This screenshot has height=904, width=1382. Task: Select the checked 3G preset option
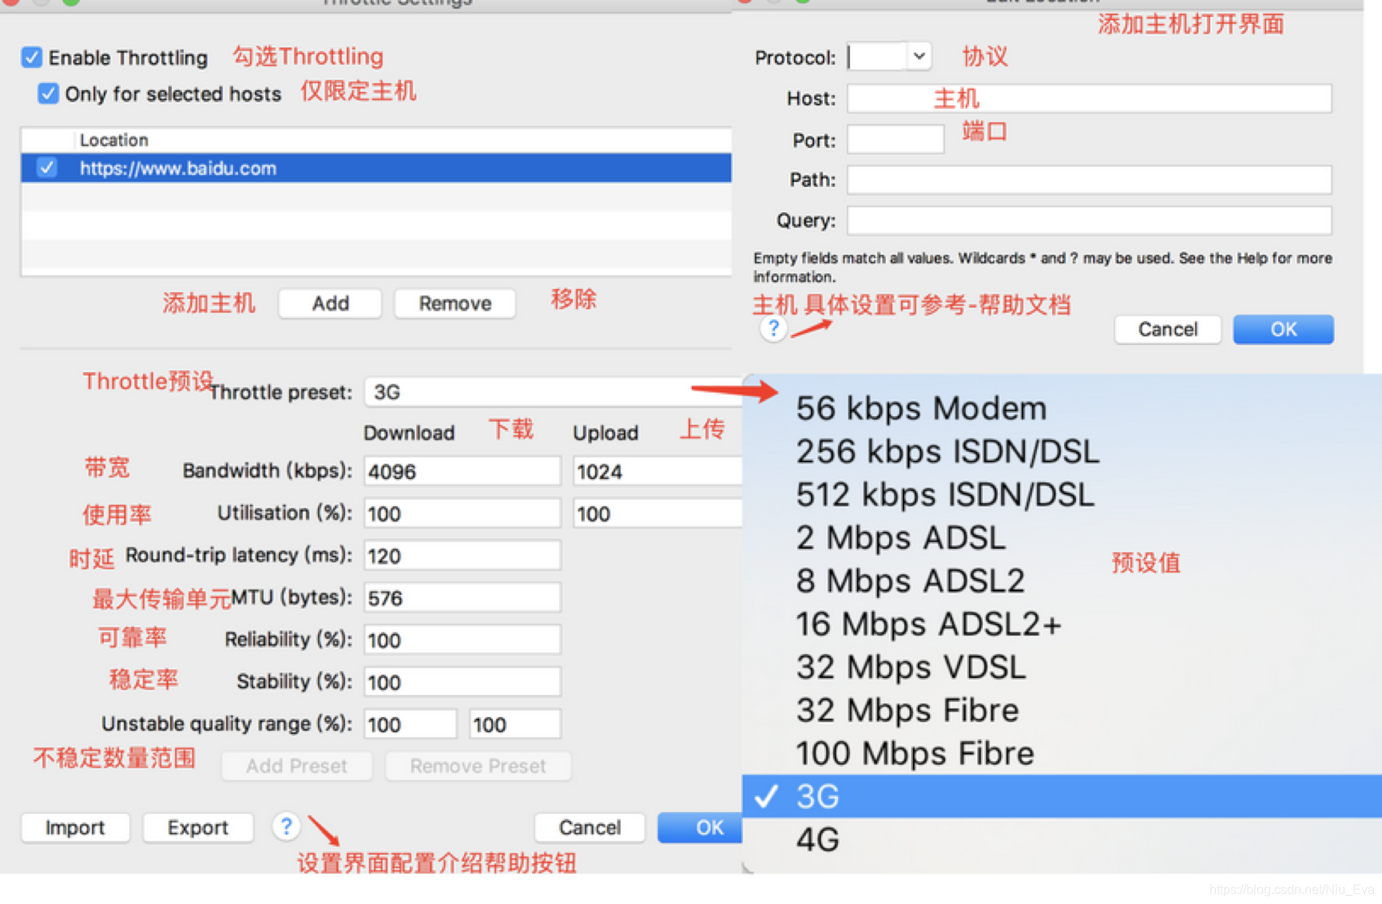[1062, 796]
